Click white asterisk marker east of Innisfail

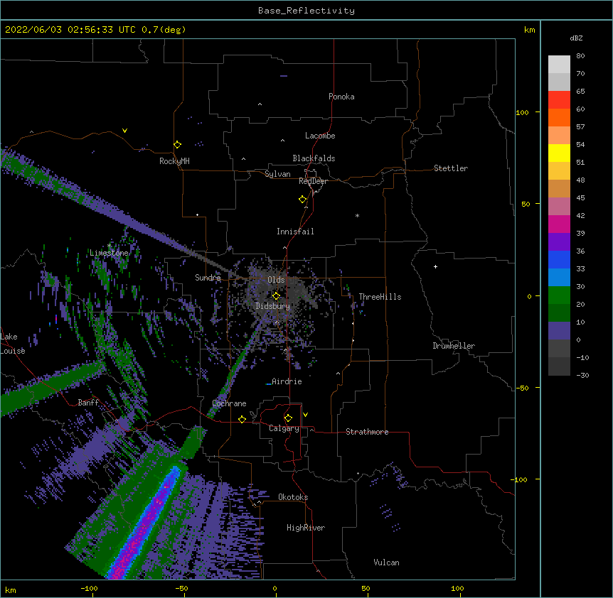click(357, 215)
